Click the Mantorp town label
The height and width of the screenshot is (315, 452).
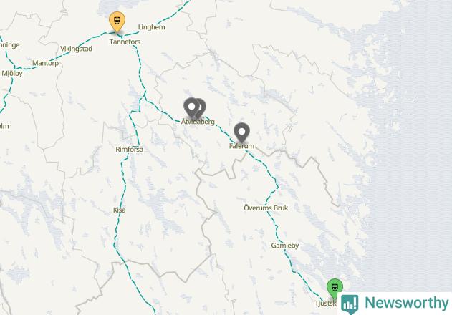[x=45, y=63]
